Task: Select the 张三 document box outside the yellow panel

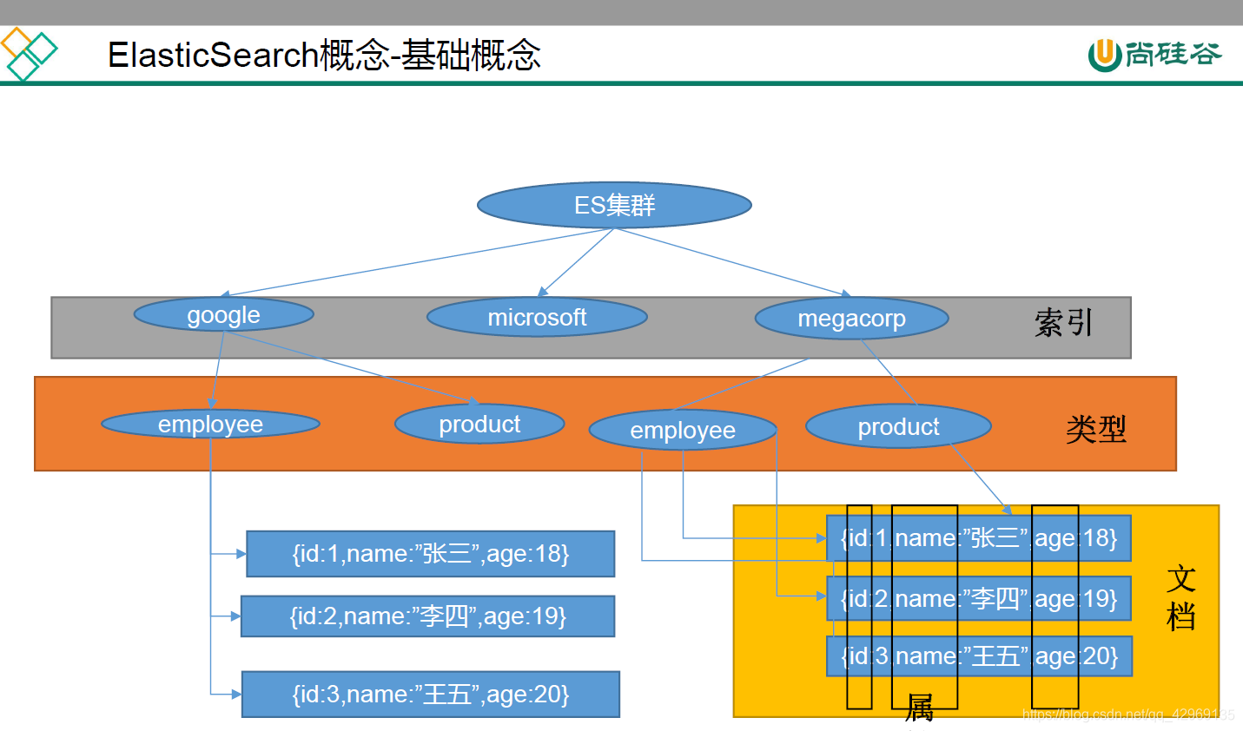Action: click(x=431, y=554)
